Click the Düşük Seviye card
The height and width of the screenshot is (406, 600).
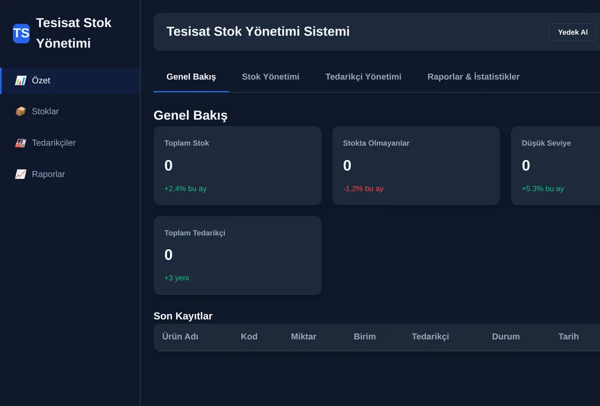[x=555, y=166]
